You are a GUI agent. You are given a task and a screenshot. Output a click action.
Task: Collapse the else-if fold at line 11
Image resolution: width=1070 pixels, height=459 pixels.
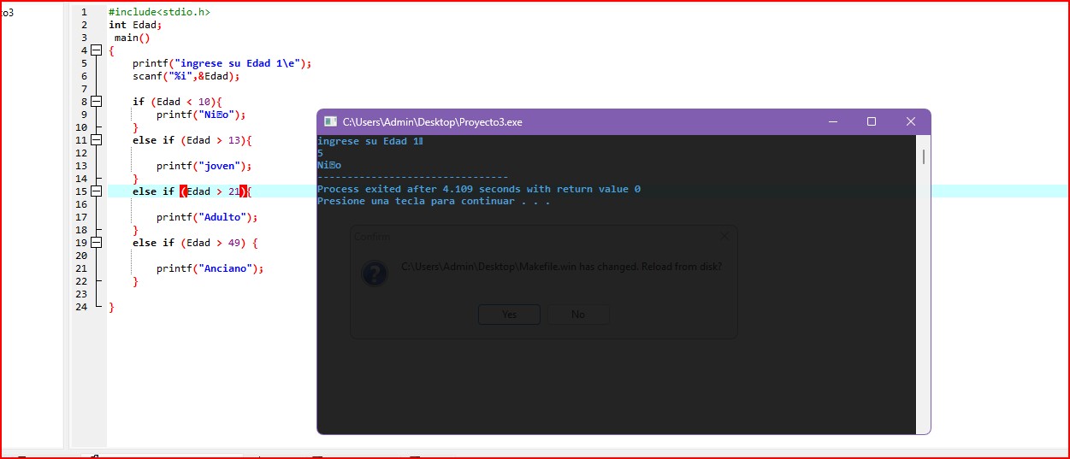tap(97, 140)
